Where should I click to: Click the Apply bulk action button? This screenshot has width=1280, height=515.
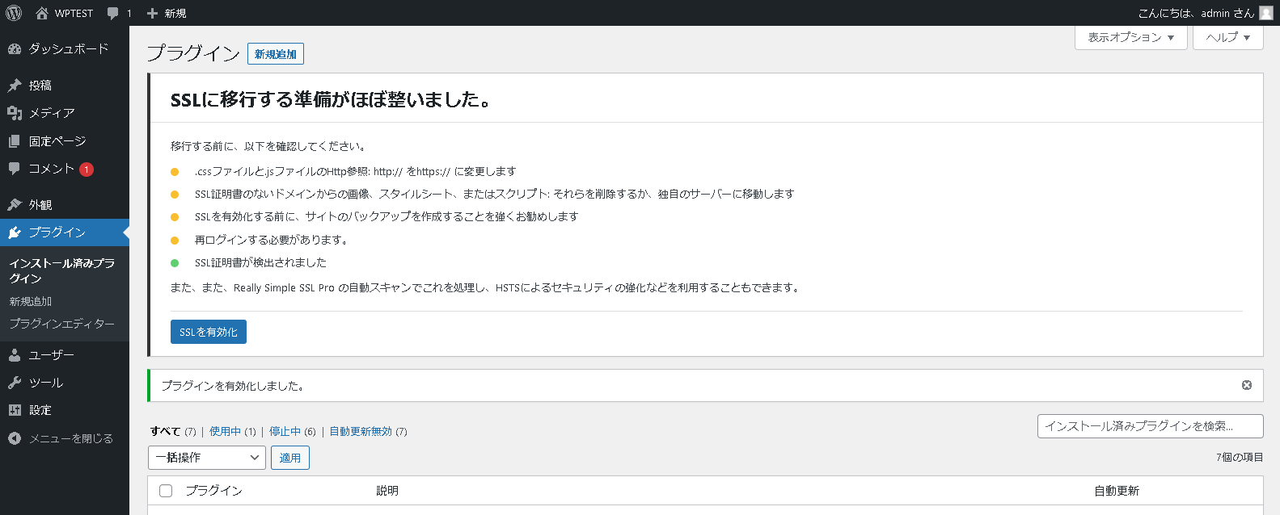[x=290, y=458]
